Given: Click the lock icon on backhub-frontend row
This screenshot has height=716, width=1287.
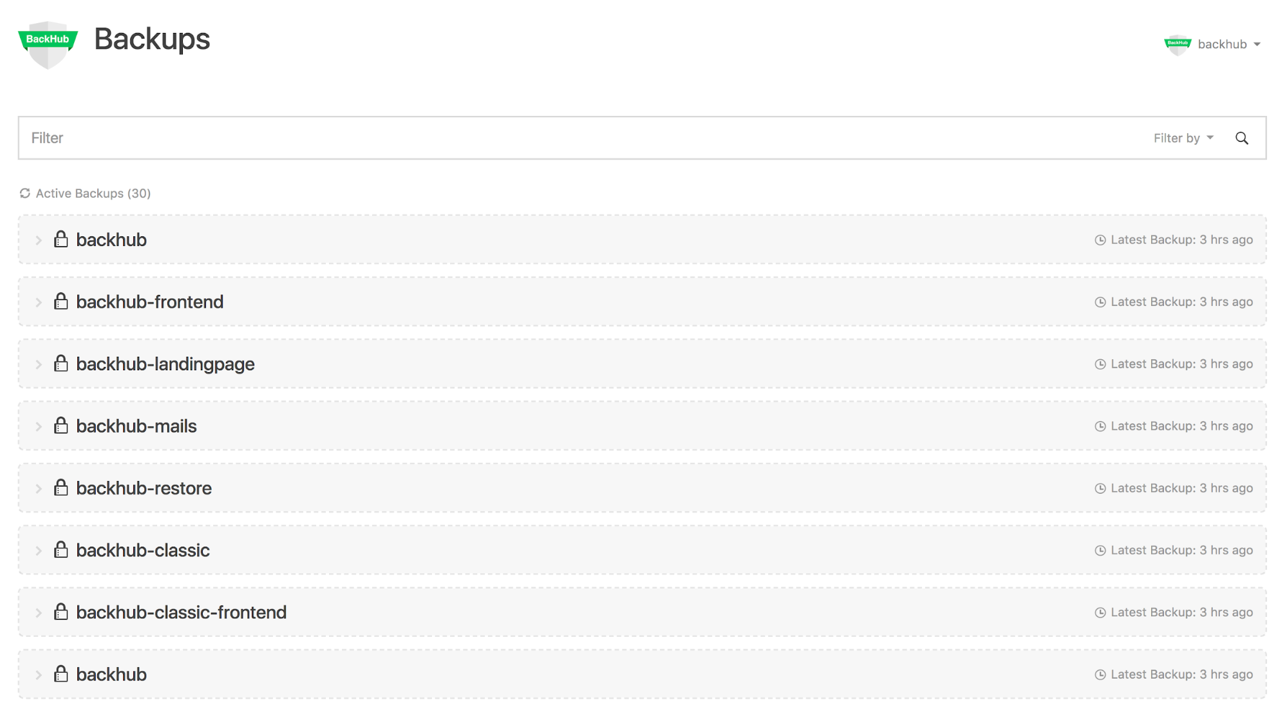Looking at the screenshot, I should 61,301.
